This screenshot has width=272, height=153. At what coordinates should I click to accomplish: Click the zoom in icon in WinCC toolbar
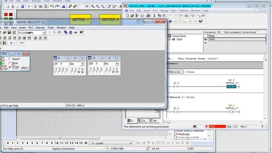click(x=93, y=6)
